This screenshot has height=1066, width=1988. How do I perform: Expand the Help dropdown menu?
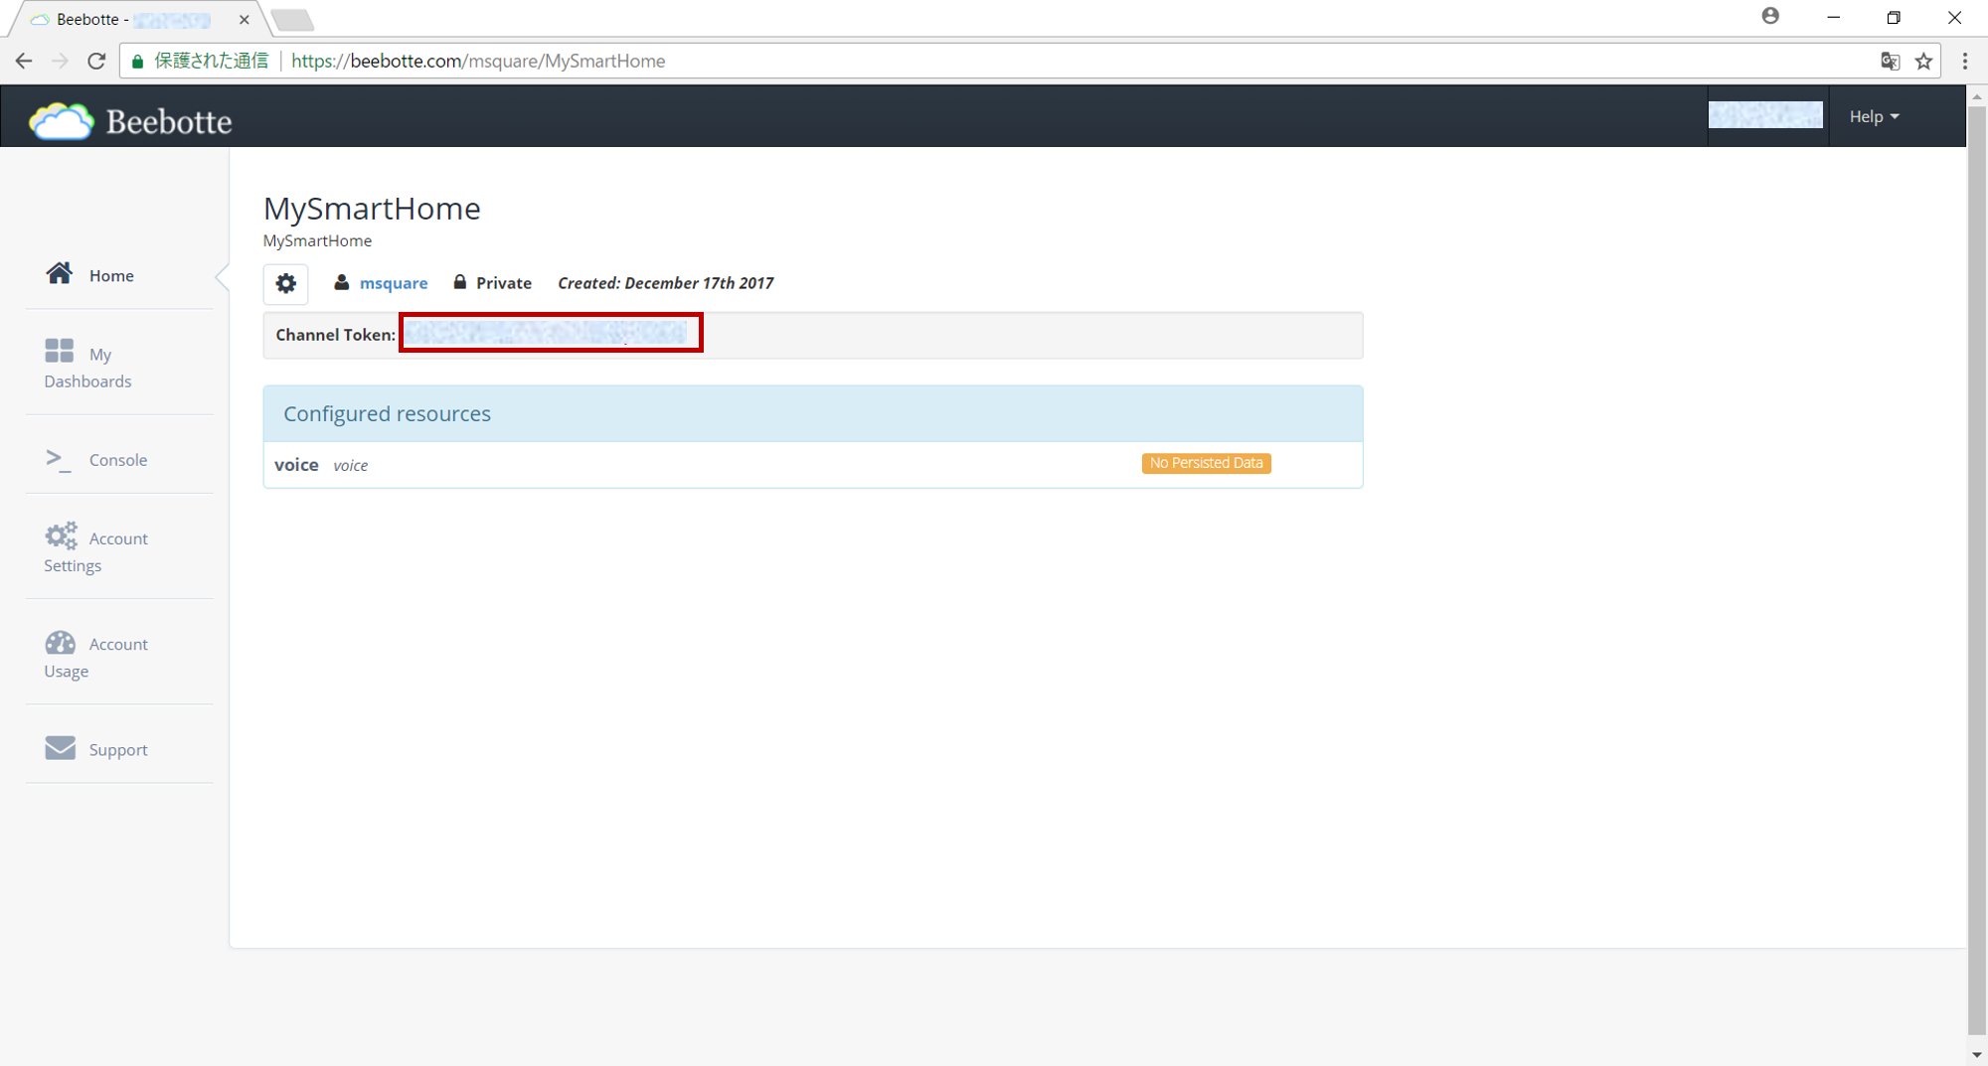tap(1874, 116)
